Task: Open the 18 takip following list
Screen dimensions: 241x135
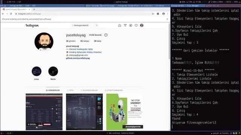Action: click(x=98, y=41)
